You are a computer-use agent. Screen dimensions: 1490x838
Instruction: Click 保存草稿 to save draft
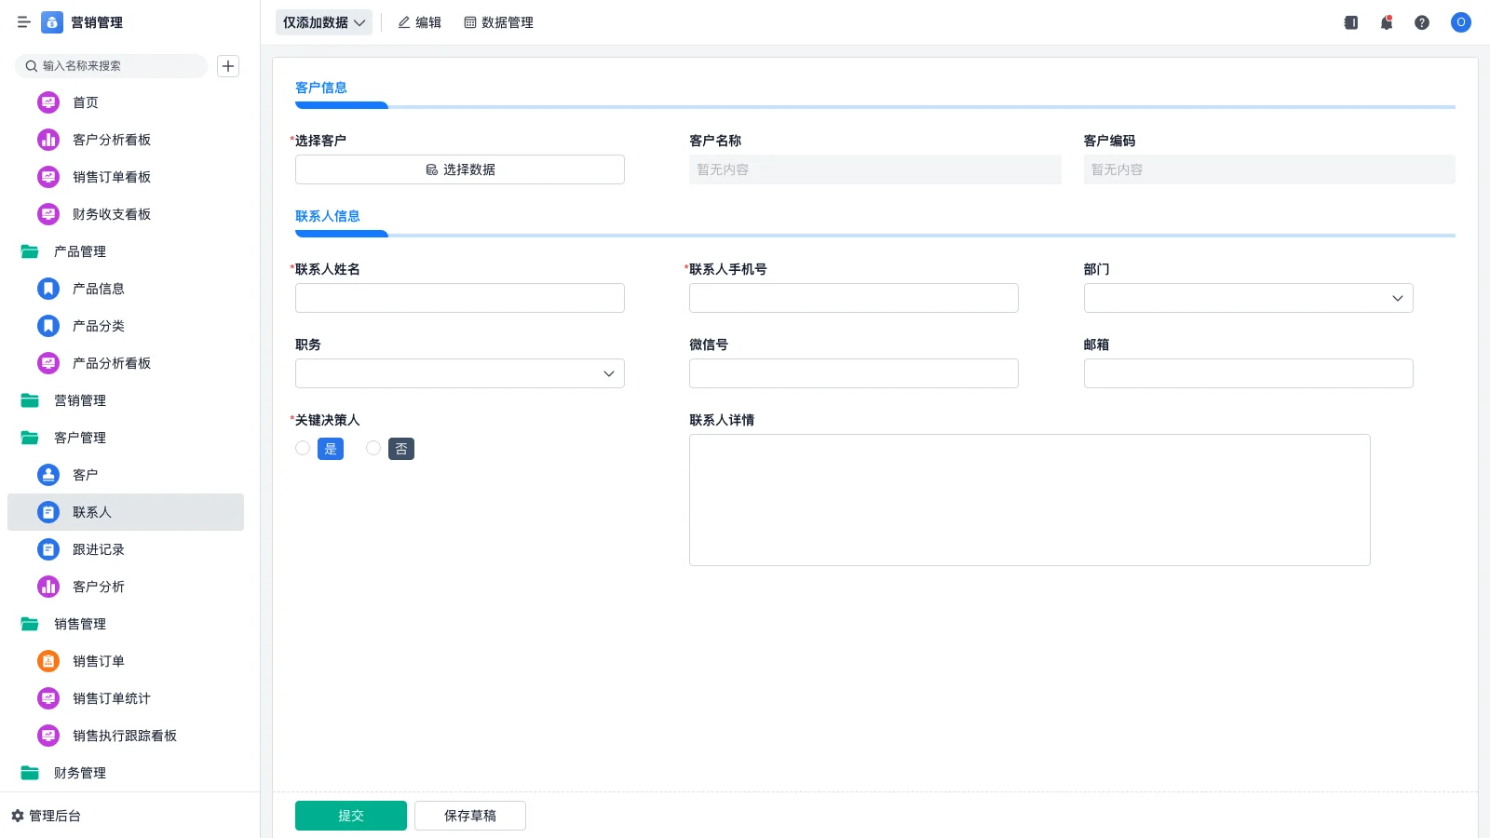coord(469,815)
